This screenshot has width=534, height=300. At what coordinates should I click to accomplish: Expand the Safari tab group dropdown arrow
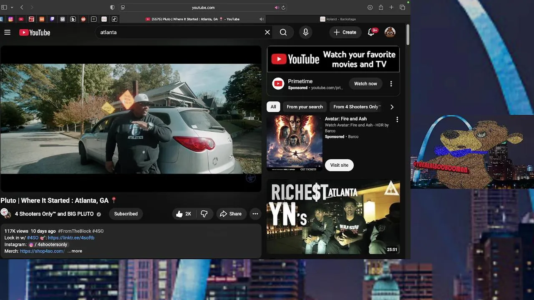12,7
